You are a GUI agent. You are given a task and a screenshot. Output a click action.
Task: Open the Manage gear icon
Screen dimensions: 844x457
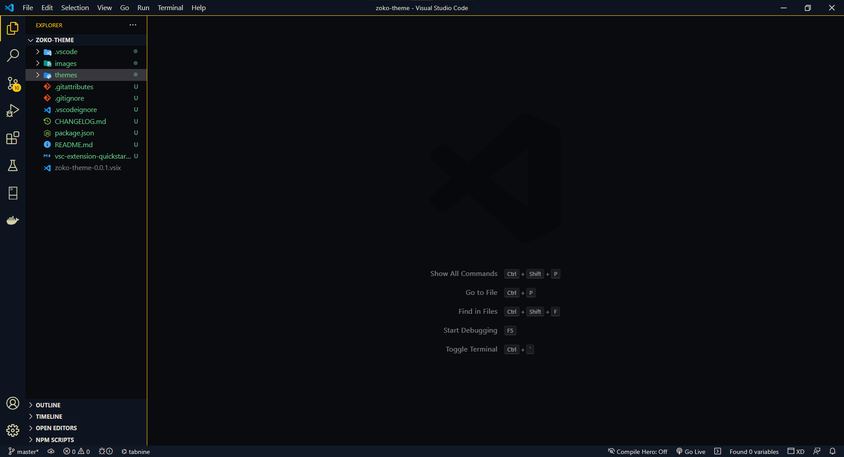(13, 430)
